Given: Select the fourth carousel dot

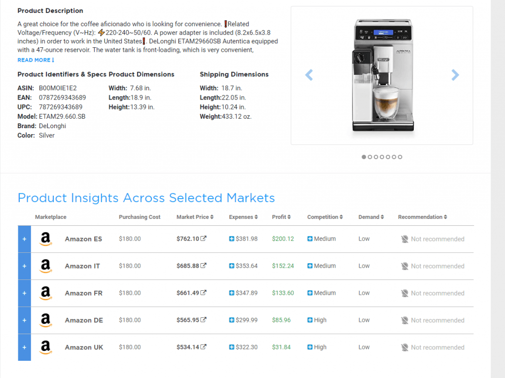Looking at the screenshot, I should pyautogui.click(x=382, y=157).
